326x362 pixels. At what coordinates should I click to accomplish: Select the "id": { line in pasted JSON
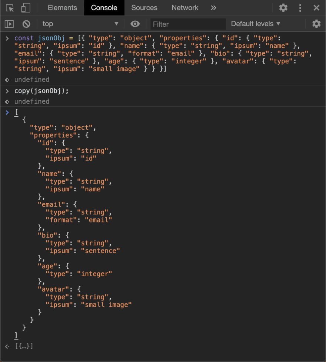[51, 143]
